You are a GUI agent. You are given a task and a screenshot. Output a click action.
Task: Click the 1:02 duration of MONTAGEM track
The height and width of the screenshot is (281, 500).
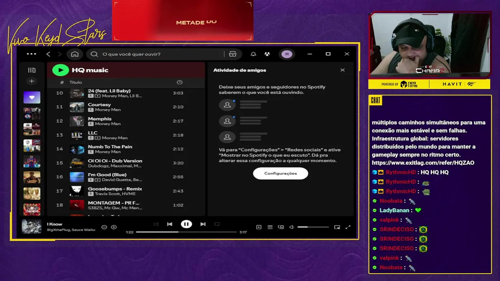(178, 205)
